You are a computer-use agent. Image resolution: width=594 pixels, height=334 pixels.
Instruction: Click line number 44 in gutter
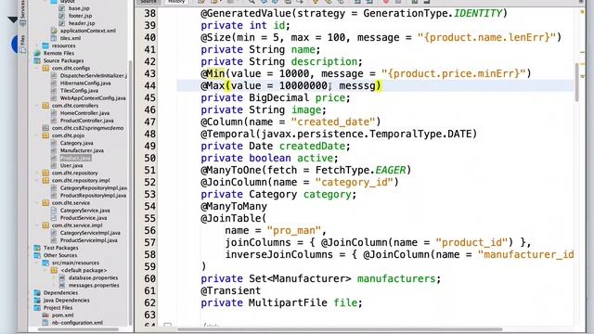click(x=150, y=86)
